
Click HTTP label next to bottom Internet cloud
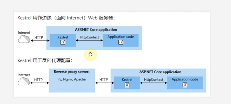pos(38,80)
